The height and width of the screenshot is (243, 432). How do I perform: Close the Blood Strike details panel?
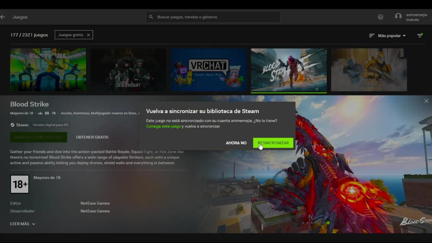pyautogui.click(x=426, y=101)
